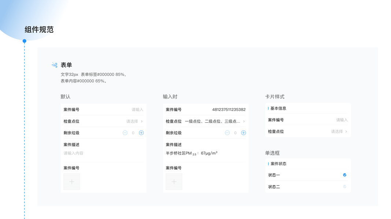
Task: Click 请输入 field for 案件编号 in 默认 form
Action: coord(137,109)
